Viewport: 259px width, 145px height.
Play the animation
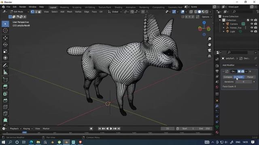[x=111, y=129]
